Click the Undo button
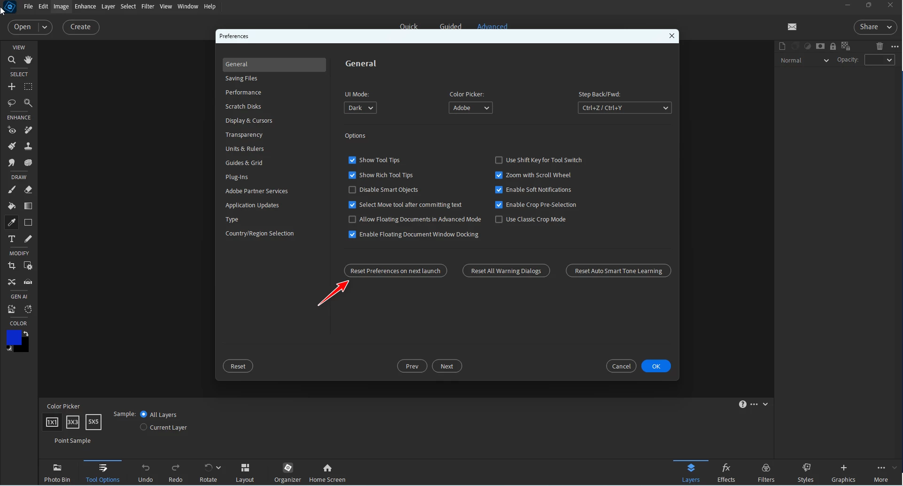The image size is (903, 486). (146, 473)
